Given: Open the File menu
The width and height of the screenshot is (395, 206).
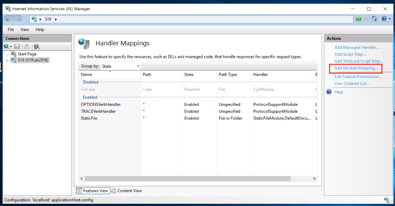Looking at the screenshot, I should point(11,30).
